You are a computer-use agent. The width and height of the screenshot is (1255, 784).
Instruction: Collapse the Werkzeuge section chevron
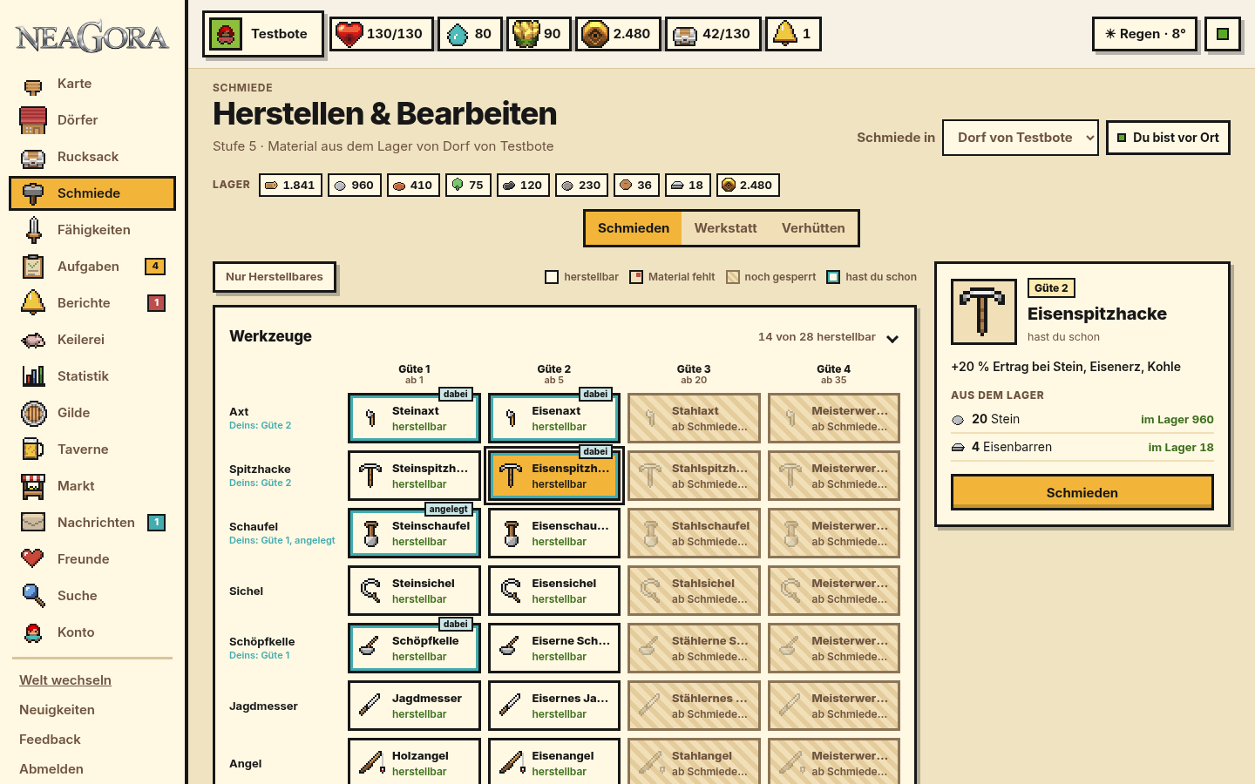pos(892,338)
